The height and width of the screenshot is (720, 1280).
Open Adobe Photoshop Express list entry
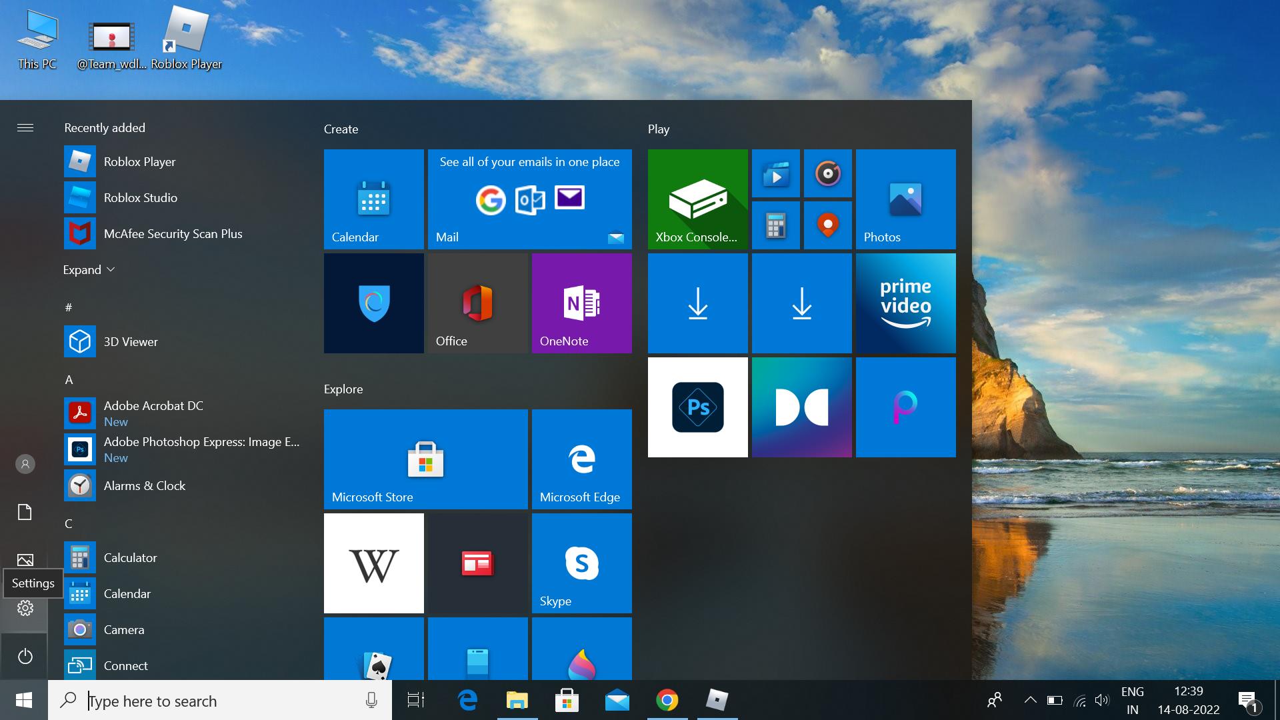coord(181,449)
